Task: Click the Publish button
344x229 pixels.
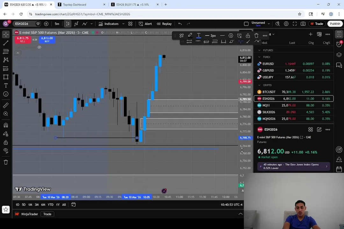Action: coord(335,24)
